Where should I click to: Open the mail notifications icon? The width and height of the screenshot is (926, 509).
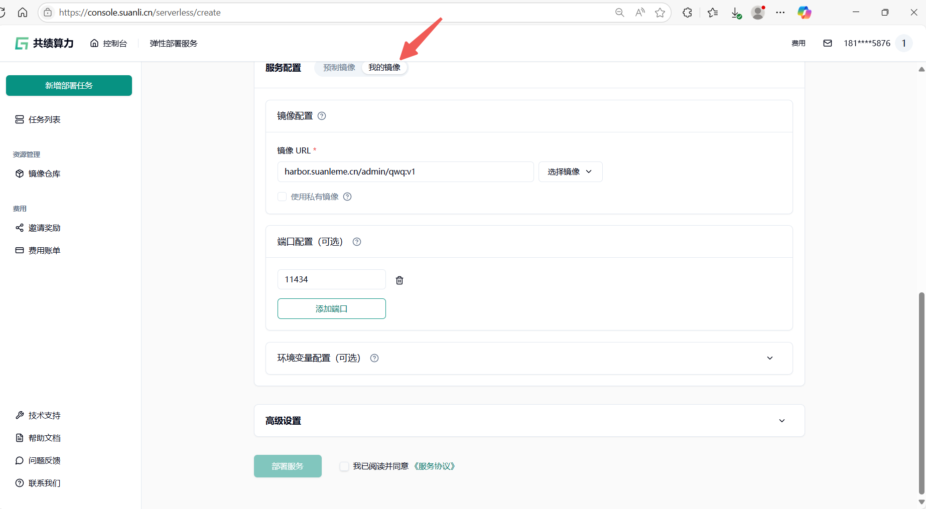pos(828,43)
